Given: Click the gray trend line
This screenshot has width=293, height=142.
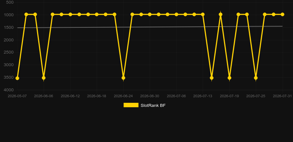Looking at the screenshot, I should point(150,27).
